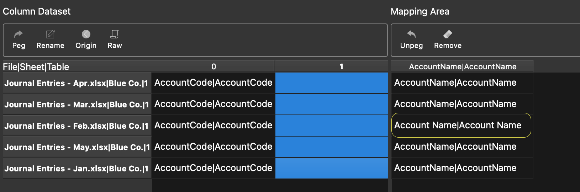
Task: Select the Journal Entries - Feb.xlsx row header
Action: 77,126
